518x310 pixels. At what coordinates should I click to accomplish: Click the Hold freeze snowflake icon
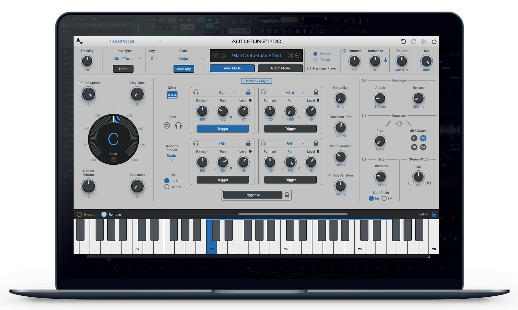[x=113, y=159]
